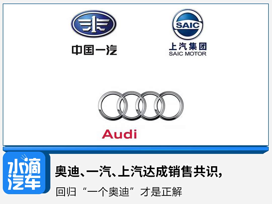Screen dimensions: 272x204
Task: Click the third Audi ring
Action: 150,106
